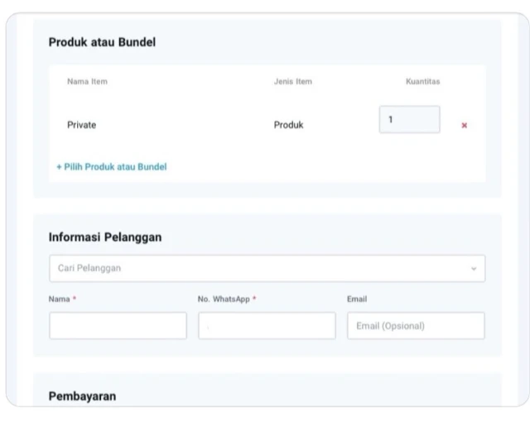530x421 pixels.
Task: Click the Kuantitas quantity input box
Action: [x=410, y=120]
